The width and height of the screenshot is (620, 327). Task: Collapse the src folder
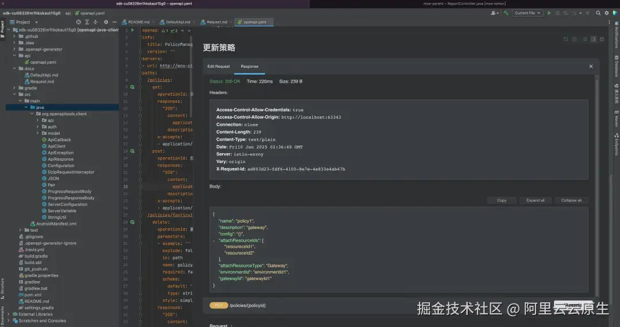[x=14, y=95]
